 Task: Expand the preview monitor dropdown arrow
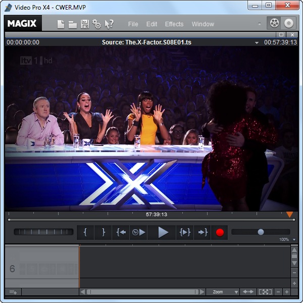coord(257,43)
